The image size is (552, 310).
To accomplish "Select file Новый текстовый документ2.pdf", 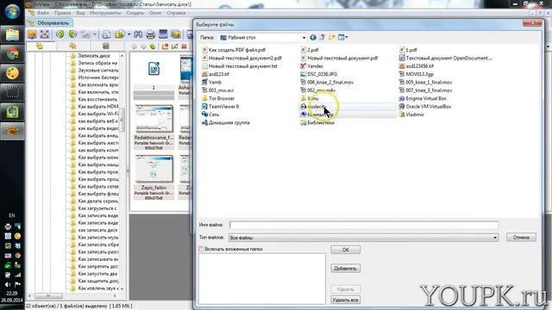I will point(241,58).
